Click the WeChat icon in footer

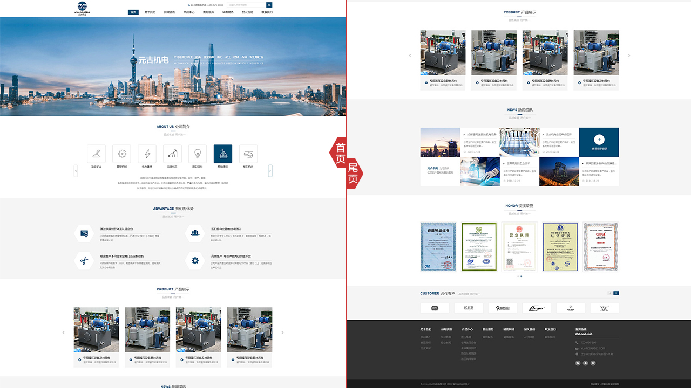pos(578,363)
